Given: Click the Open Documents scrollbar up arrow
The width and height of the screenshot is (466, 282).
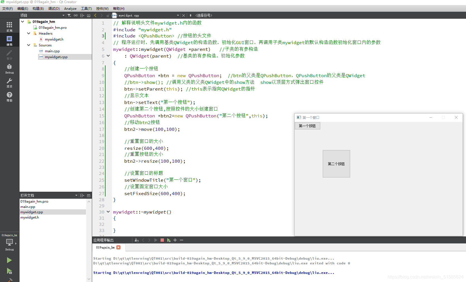Looking at the screenshot, I should (x=89, y=202).
